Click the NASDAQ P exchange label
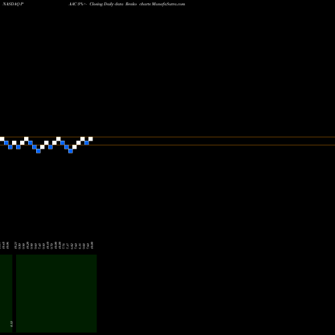This screenshot has width=335, height=335. [13, 4]
